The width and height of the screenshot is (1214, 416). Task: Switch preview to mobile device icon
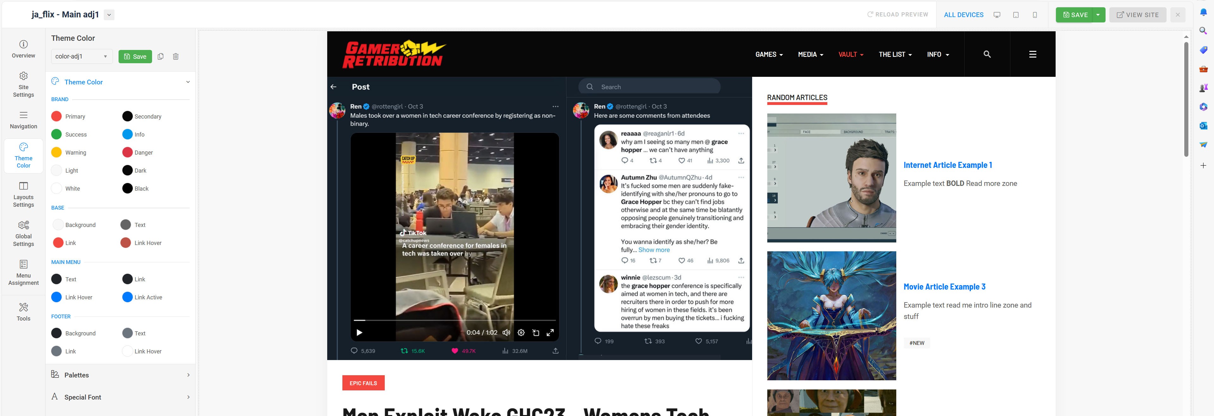tap(1034, 15)
